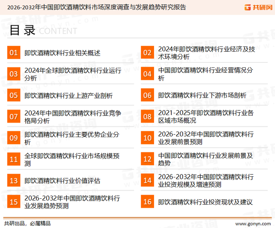This screenshot has height=228, width=275.
Task: Click the orange 08 chapter badge
Action: 147,117
